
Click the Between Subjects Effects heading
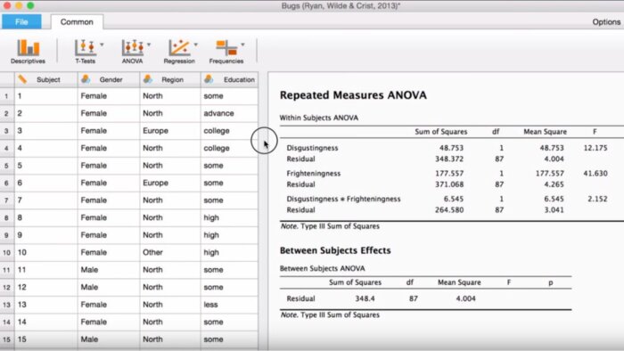click(335, 250)
